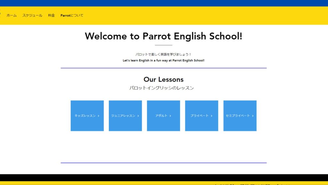Viewport: 328px width, 185px height.
Task: Select the Parrotについて menu item
Action: [72, 15]
